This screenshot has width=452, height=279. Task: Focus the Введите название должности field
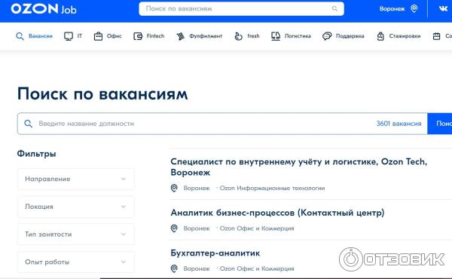point(222,124)
